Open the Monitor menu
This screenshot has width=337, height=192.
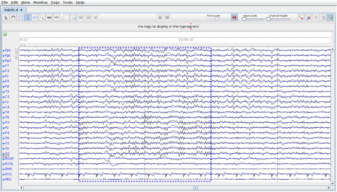(40, 3)
